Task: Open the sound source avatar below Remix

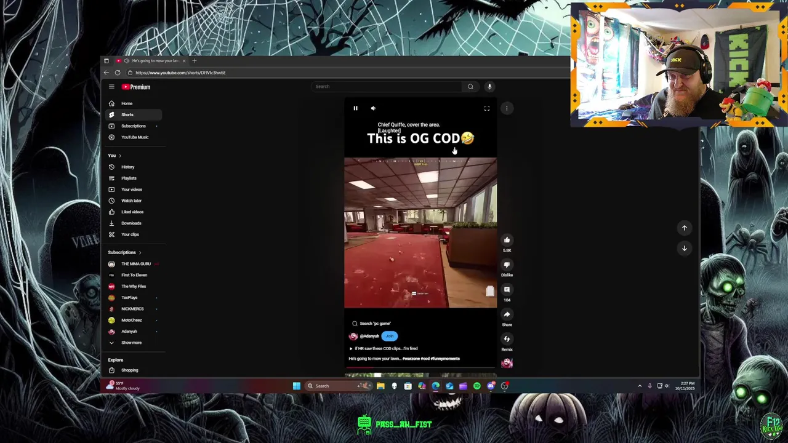Action: pos(507,364)
